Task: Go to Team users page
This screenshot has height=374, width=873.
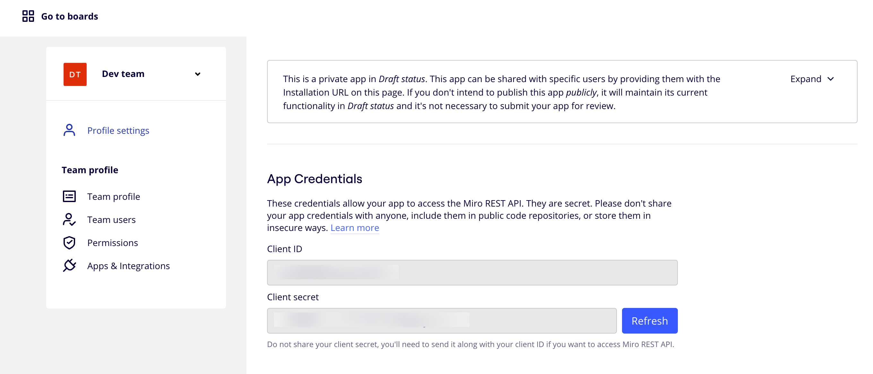Action: point(111,219)
